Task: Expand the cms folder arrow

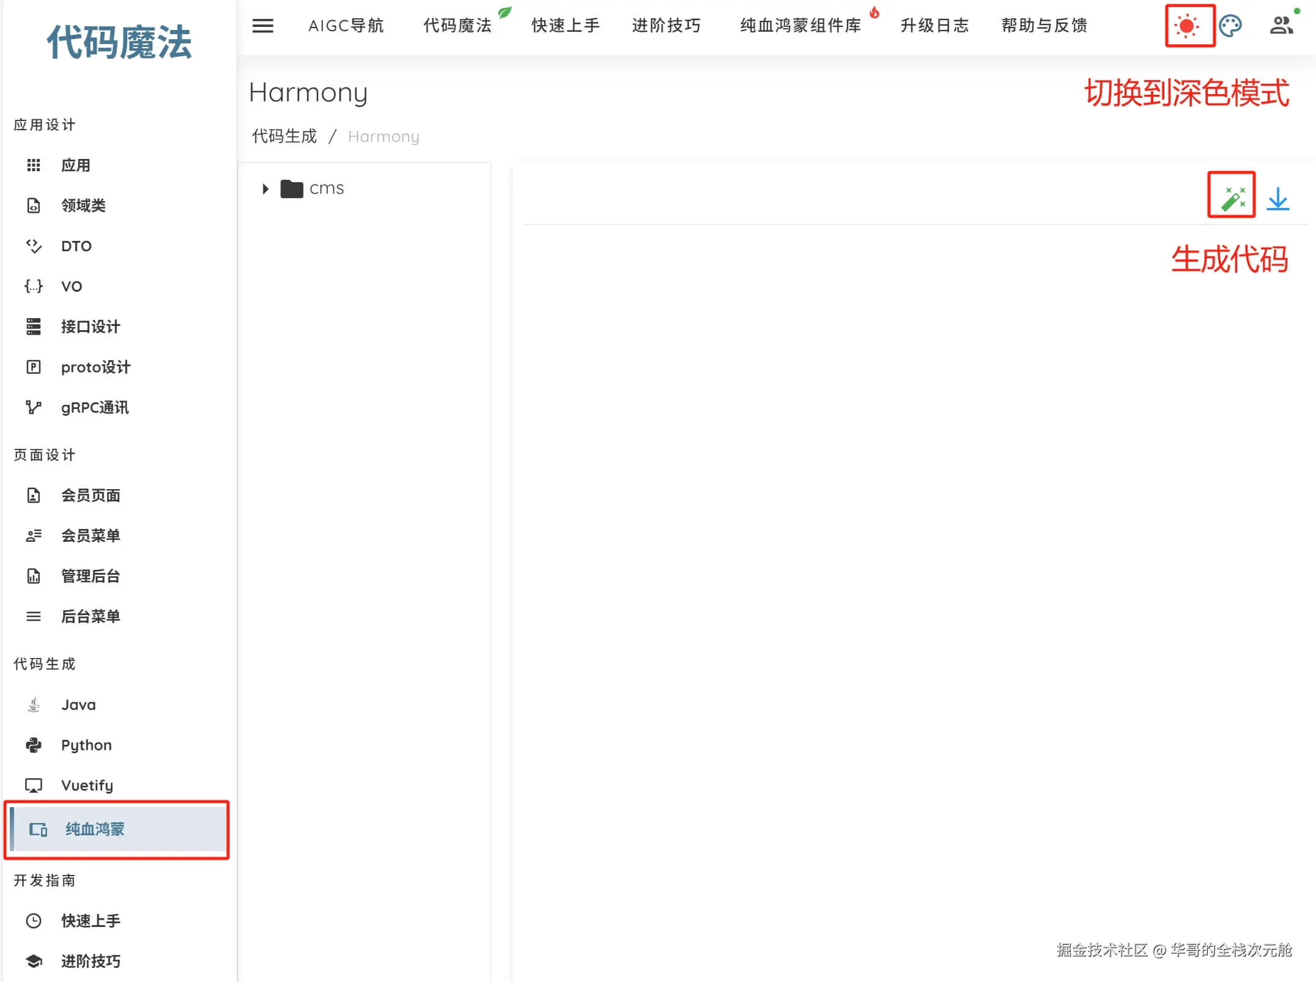Action: 265,189
